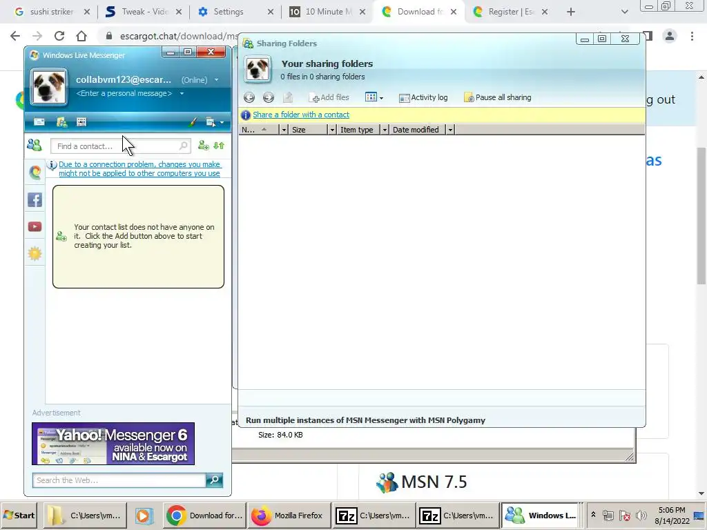This screenshot has height=530, width=707.
Task: Click the Find a contact search field
Action: click(x=120, y=146)
